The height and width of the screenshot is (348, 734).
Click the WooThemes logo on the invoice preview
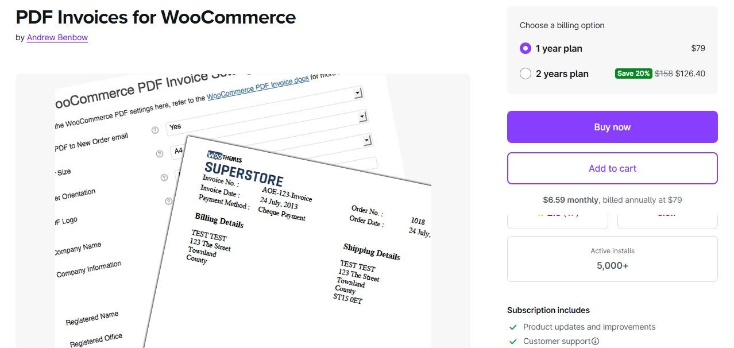coord(224,157)
